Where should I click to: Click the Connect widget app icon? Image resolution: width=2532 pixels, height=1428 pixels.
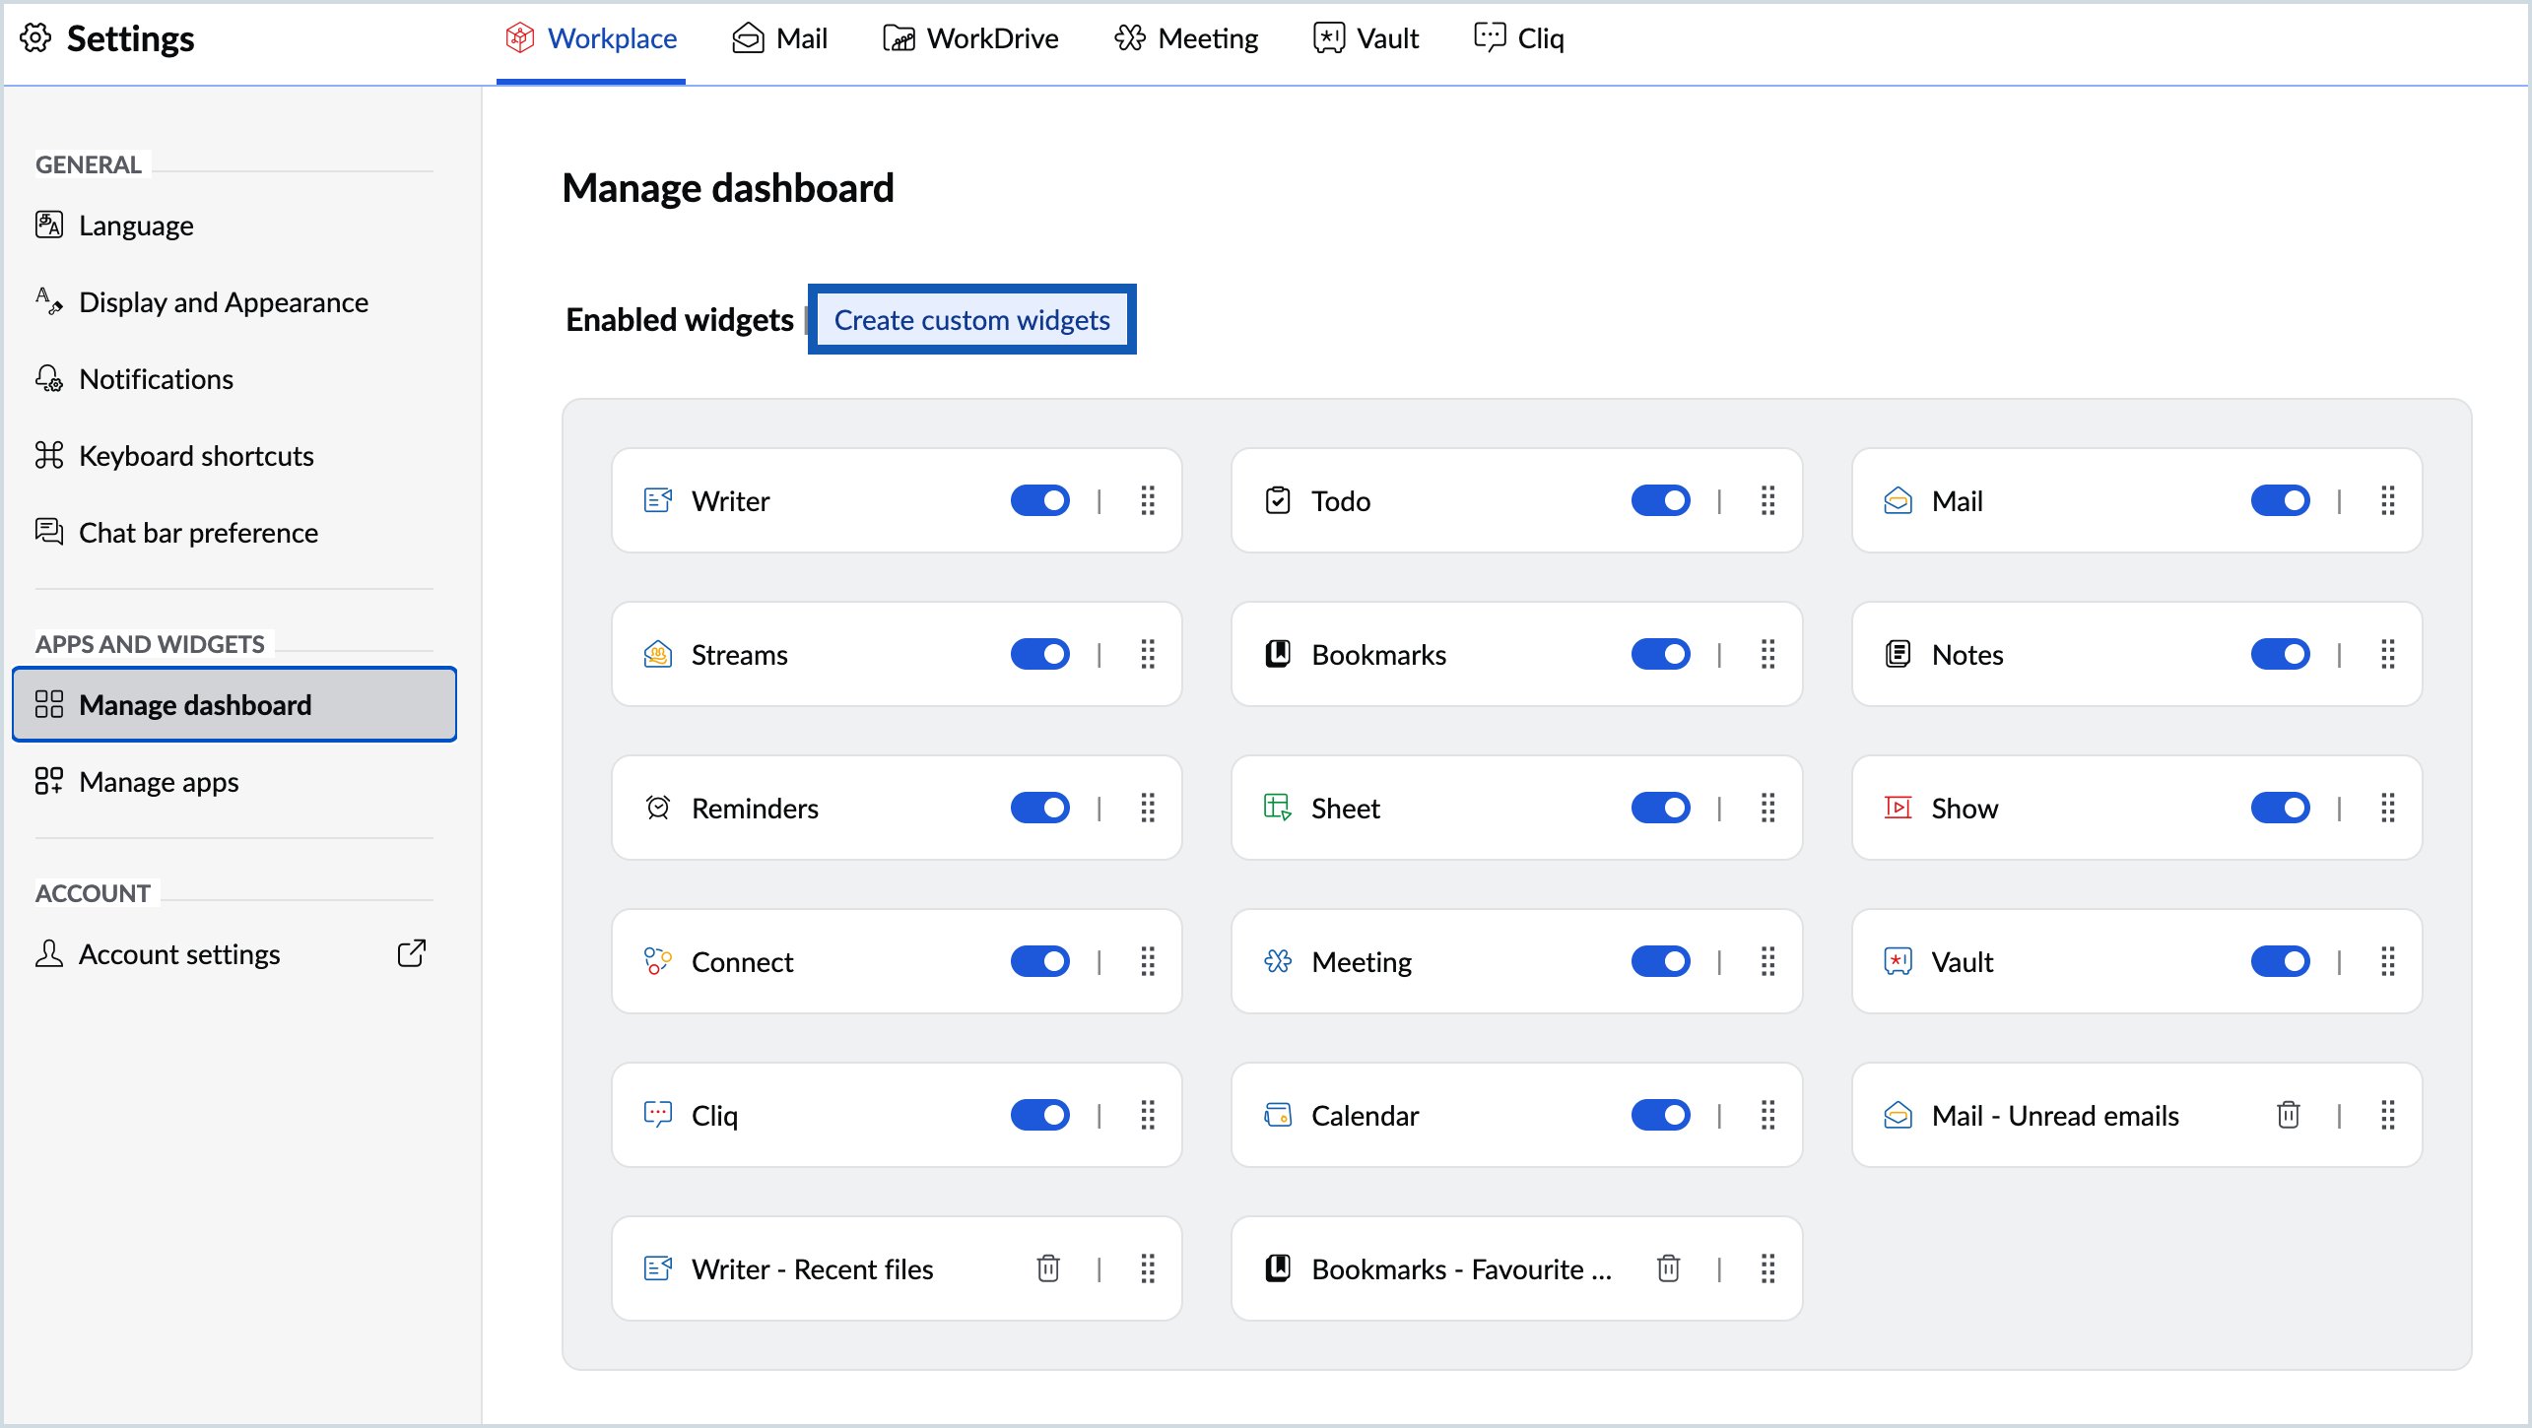coord(658,961)
